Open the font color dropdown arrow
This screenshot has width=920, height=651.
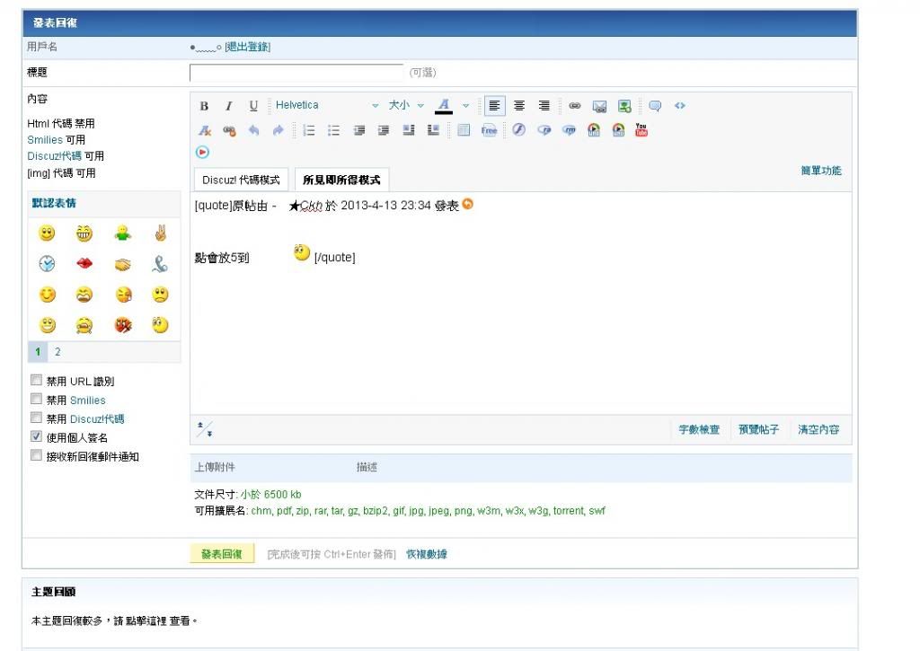pyautogui.click(x=465, y=106)
